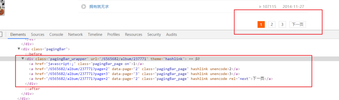339x100 pixels.
Task: Open the song link 拥有就无求
Action: [x=99, y=7]
